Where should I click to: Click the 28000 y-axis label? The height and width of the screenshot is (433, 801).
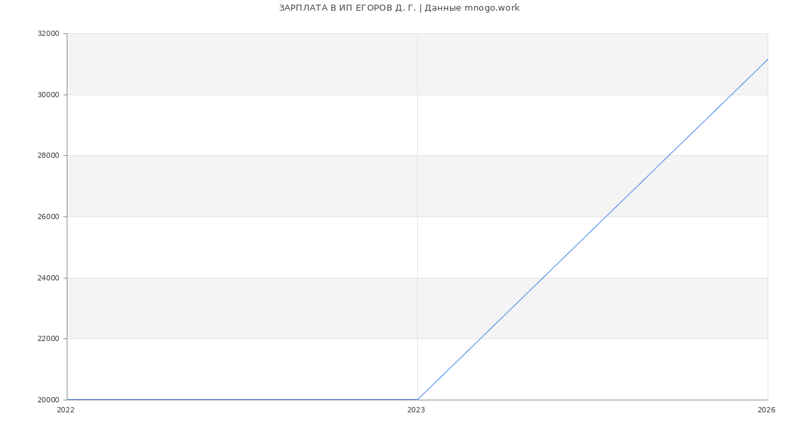[48, 156]
